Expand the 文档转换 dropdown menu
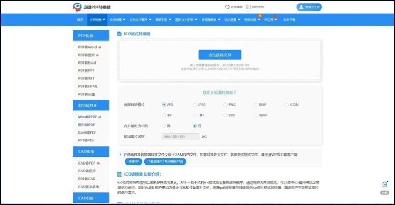Image resolution: width=395 pixels, height=205 pixels. (x=97, y=20)
